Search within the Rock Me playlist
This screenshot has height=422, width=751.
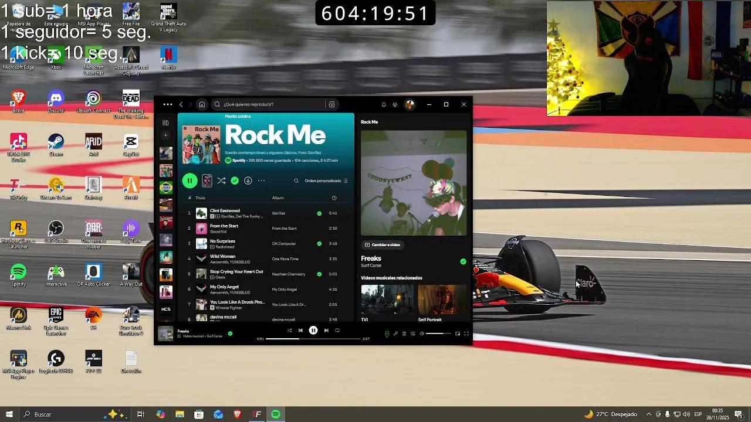coord(296,181)
